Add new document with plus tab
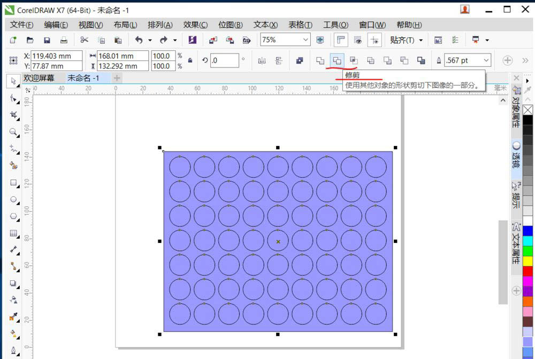 click(x=116, y=78)
